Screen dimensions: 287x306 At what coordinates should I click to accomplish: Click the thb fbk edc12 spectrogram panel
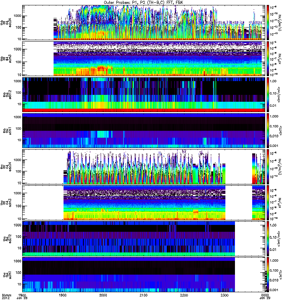pos(144,94)
